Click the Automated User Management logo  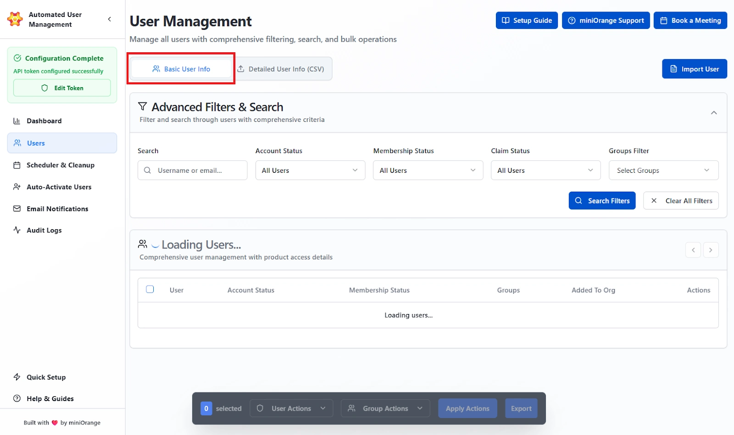[15, 19]
